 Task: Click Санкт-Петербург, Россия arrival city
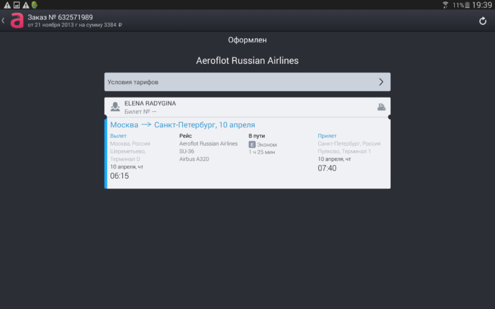(x=349, y=144)
